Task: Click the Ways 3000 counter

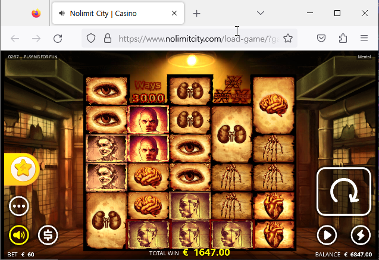Action: 148,92
